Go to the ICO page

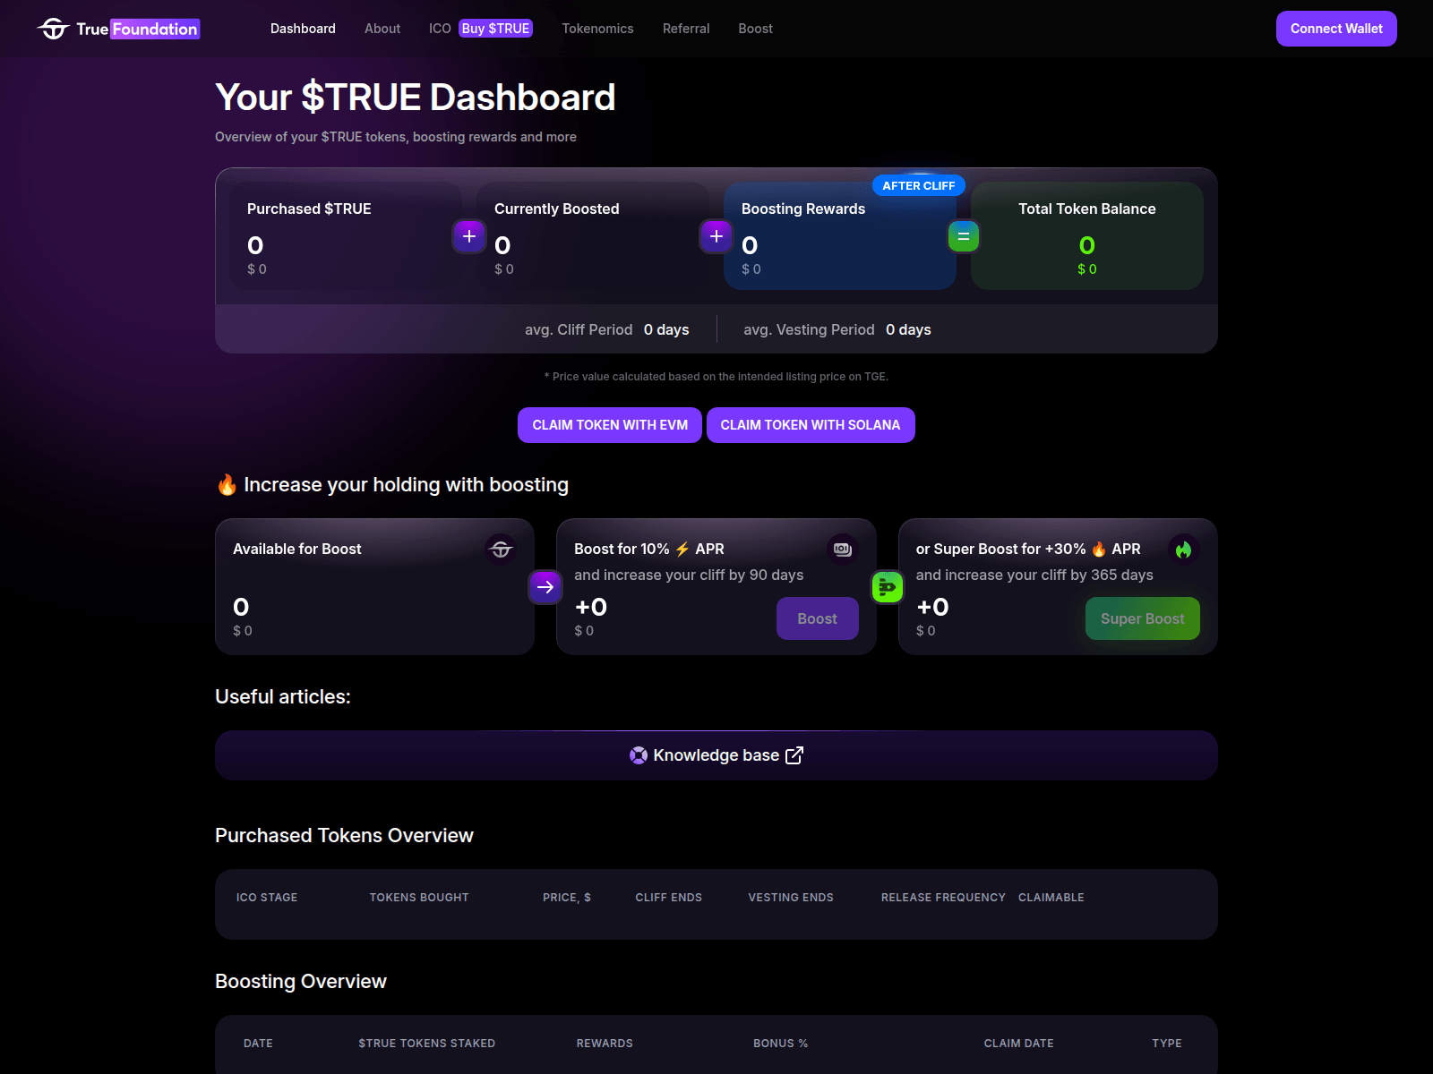pos(440,29)
